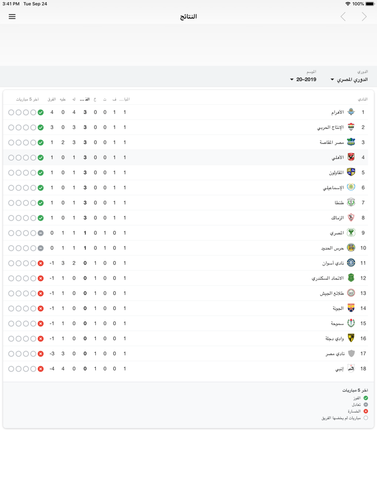Click the النتائج title in the header
The image size is (377, 503).
tap(188, 16)
